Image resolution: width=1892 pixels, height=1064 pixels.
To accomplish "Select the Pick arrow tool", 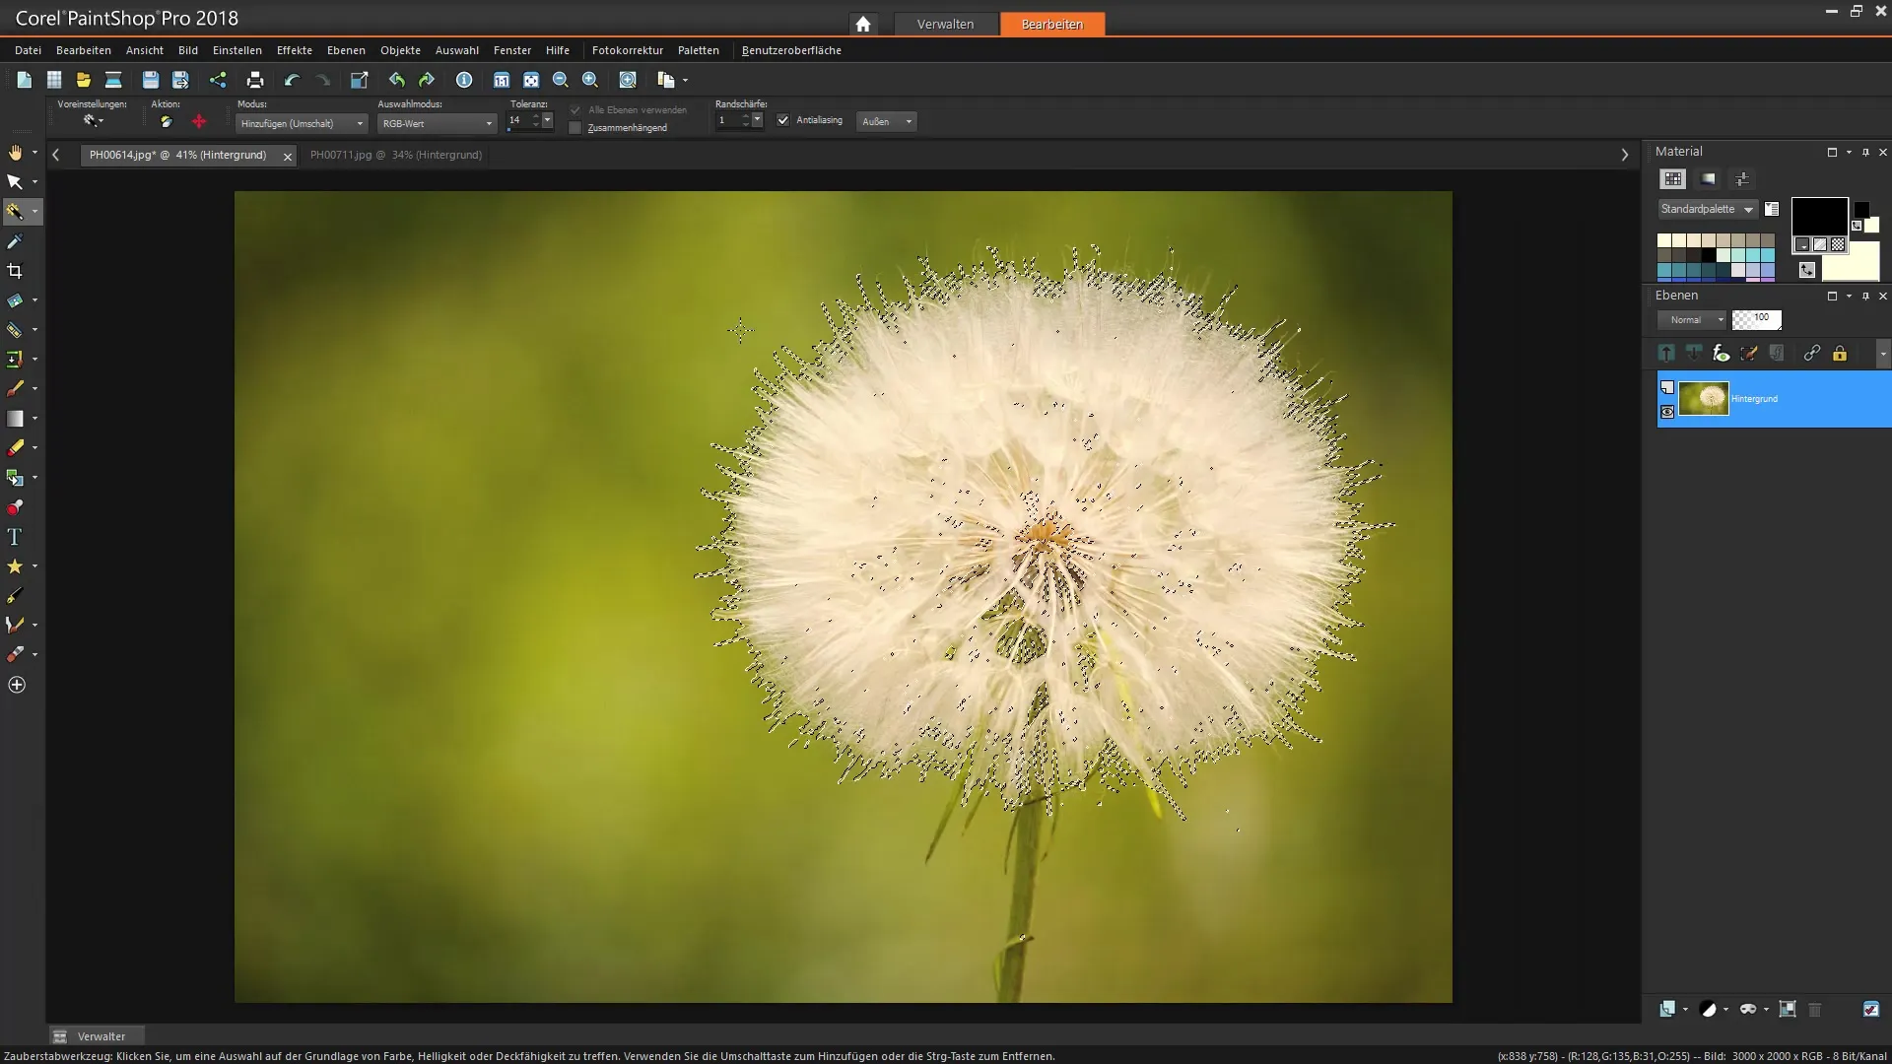I will [x=15, y=182].
